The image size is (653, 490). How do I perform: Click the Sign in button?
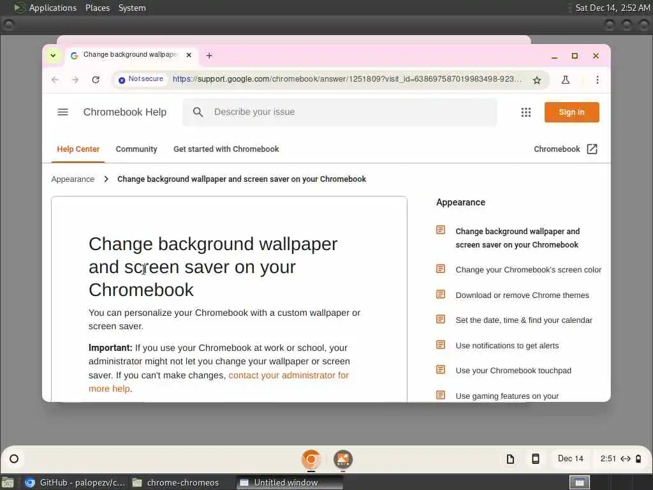(571, 112)
